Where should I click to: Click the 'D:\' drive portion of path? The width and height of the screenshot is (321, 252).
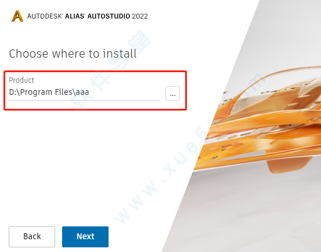(14, 92)
